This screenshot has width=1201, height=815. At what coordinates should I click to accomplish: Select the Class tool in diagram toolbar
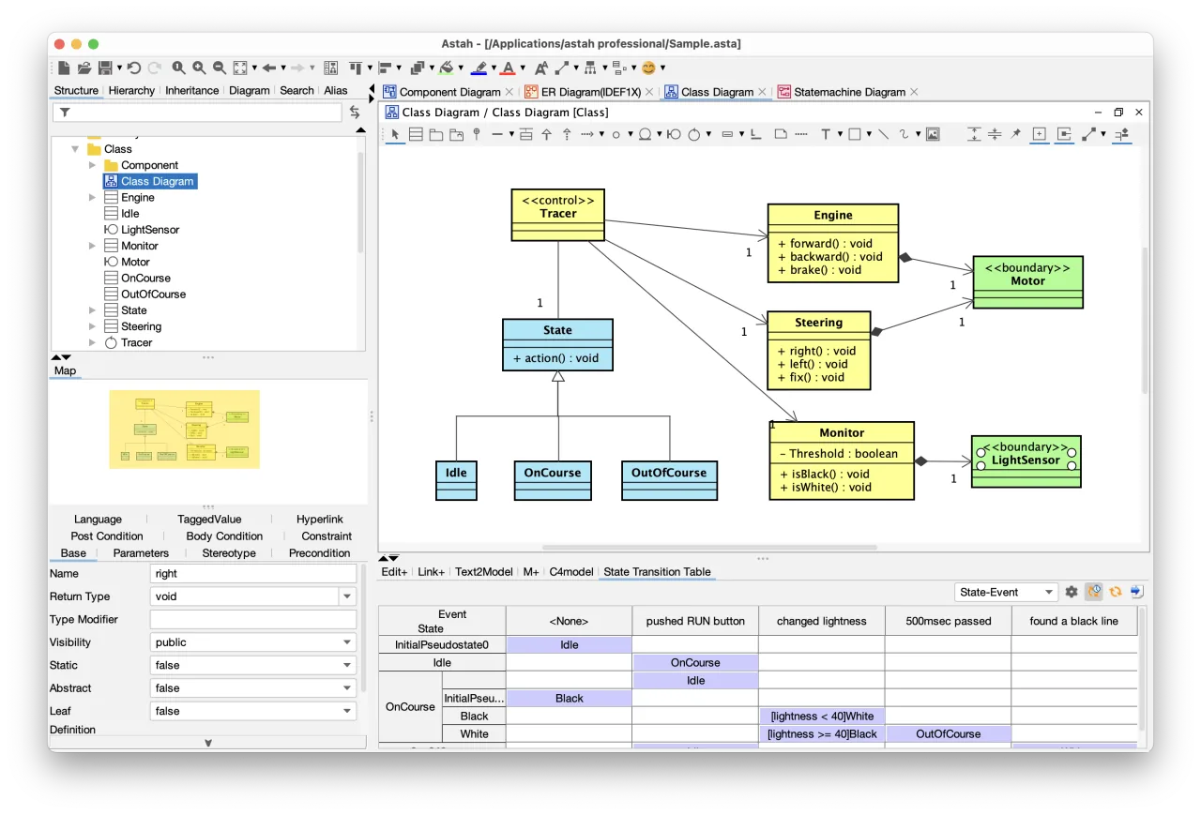pyautogui.click(x=416, y=134)
